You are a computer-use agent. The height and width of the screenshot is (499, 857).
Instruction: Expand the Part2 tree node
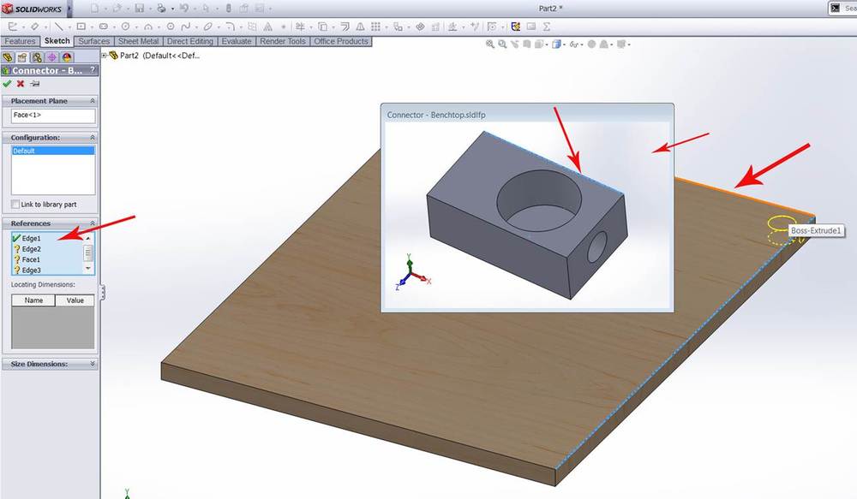(105, 56)
